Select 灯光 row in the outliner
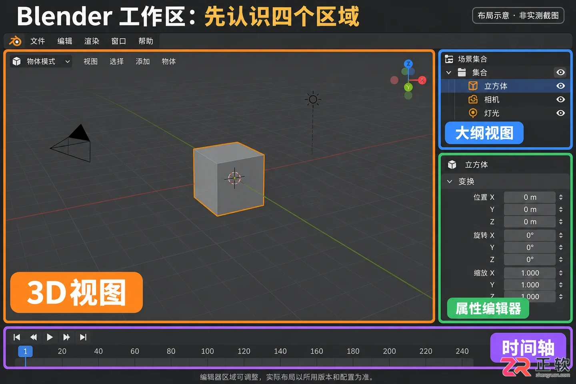This screenshot has height=384, width=576. coord(505,113)
